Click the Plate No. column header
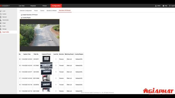175x98 pixels. 36,54
